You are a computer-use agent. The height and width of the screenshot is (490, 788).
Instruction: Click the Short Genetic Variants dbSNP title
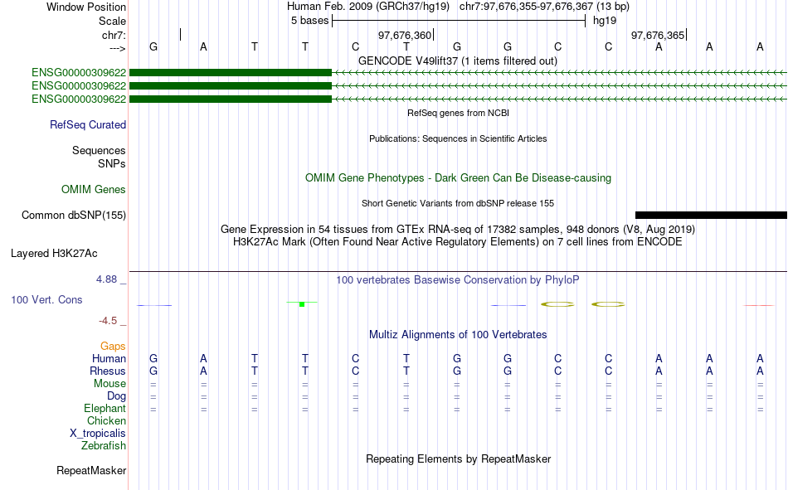pos(458,203)
